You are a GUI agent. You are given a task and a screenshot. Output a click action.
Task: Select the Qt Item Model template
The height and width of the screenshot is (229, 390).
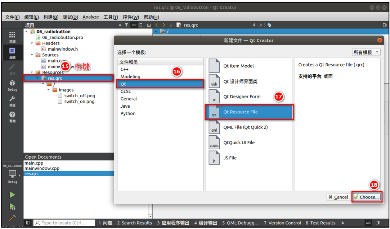coord(249,66)
